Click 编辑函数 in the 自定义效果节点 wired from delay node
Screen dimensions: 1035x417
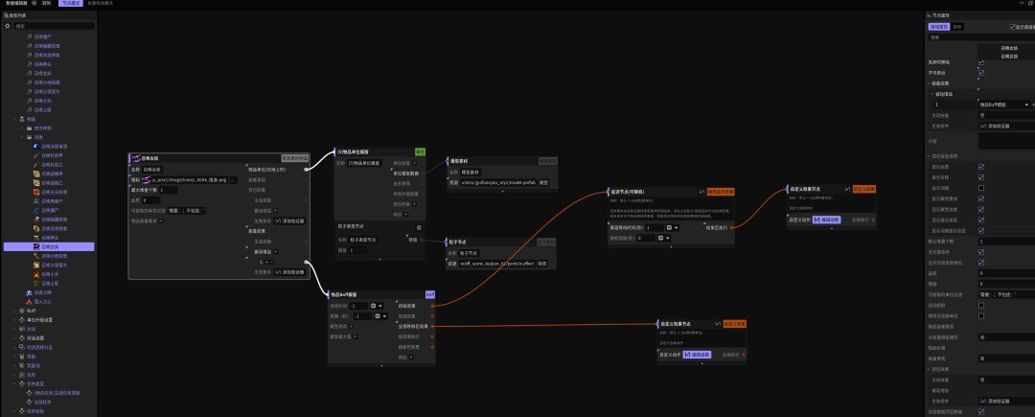826,220
